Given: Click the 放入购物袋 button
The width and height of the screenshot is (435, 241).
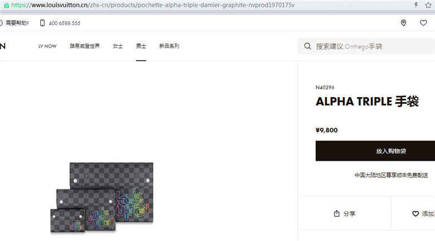Looking at the screenshot, I should (375, 151).
